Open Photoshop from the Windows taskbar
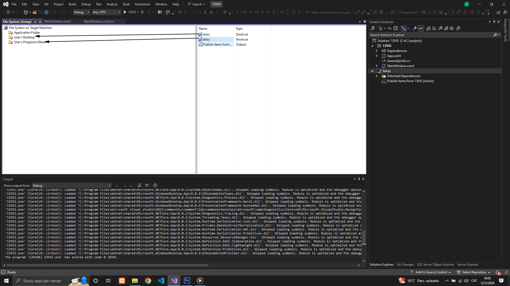 (187, 281)
